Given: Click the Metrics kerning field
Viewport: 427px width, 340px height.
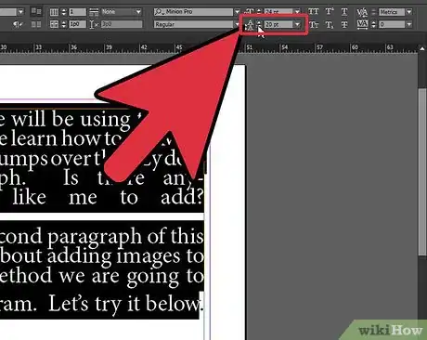Looking at the screenshot, I should tap(392, 12).
